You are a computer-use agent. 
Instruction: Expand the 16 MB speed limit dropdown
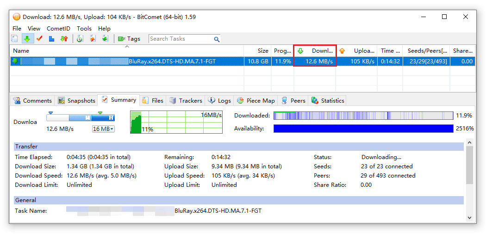tap(103, 129)
